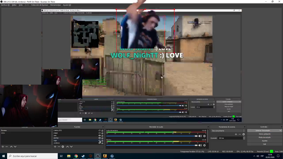Open Mic/Aux settings gear

tap(204, 145)
